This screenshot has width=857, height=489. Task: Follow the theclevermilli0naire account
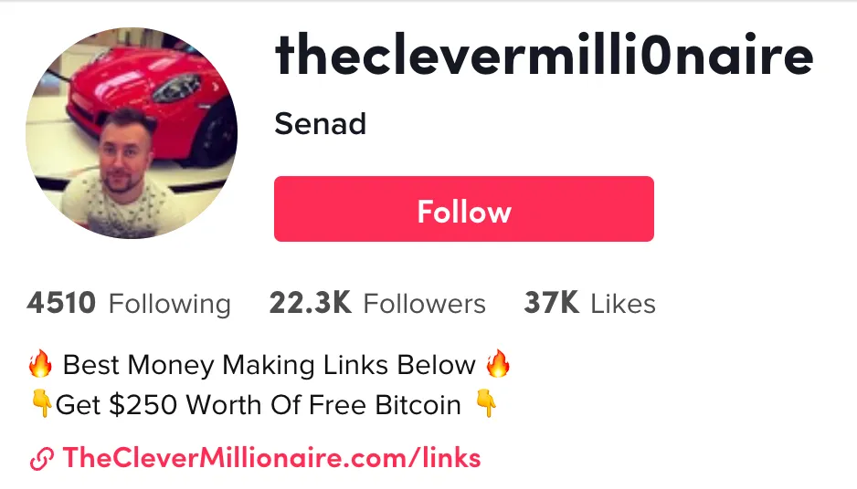464,209
